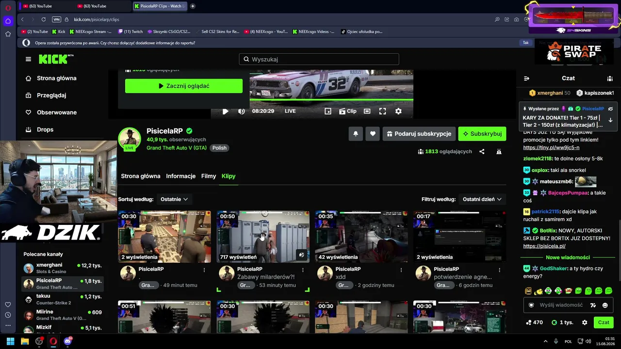Open more options for xdd clip
The image size is (621, 349).
(x=401, y=270)
